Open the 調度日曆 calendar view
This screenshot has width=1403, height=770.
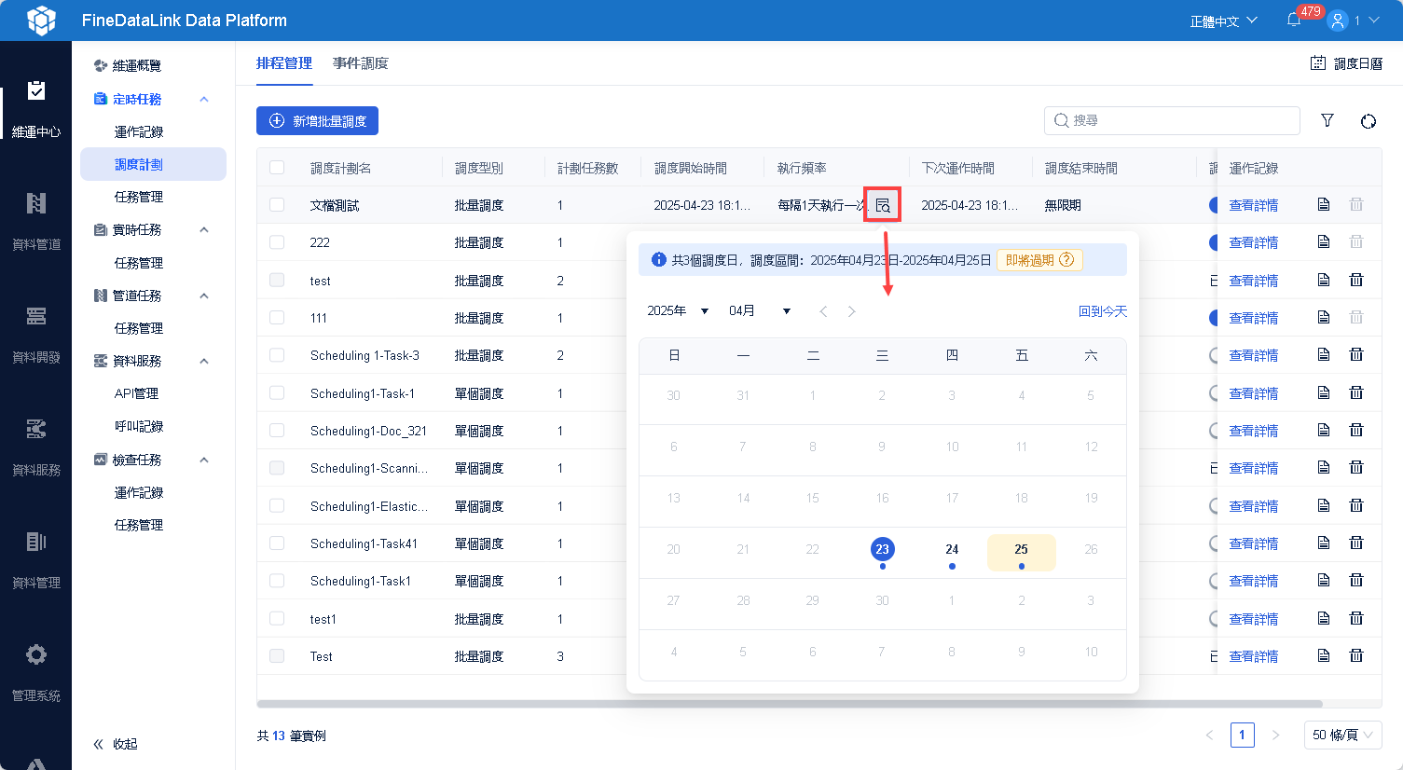[1346, 63]
